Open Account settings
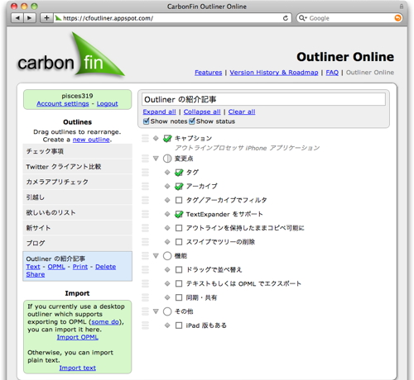The width and height of the screenshot is (414, 380). (63, 104)
